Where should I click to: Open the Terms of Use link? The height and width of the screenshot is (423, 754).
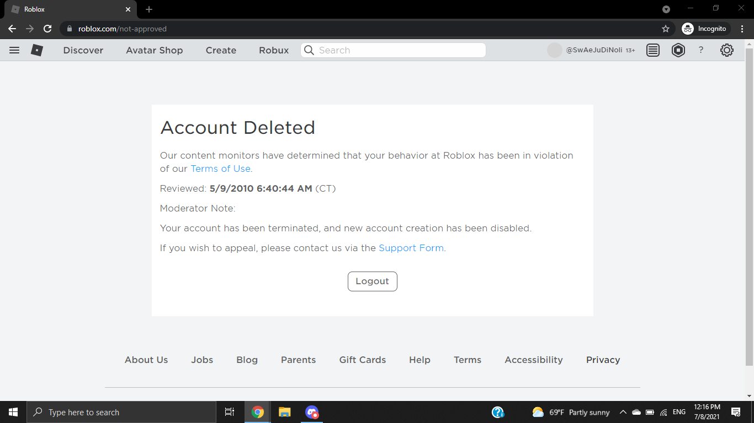[x=220, y=169]
